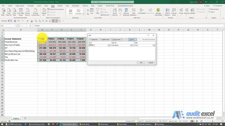Click Save icon in quick access toolbar
The height and width of the screenshot is (126, 225).
tap(15, 21)
